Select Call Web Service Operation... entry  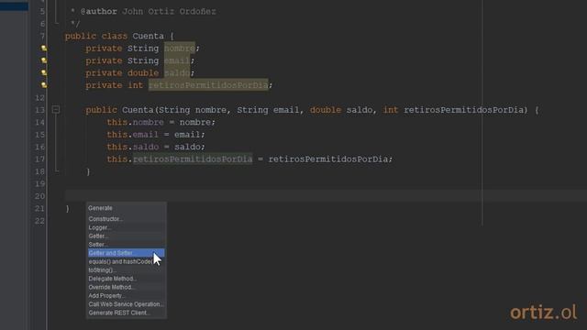click(127, 304)
